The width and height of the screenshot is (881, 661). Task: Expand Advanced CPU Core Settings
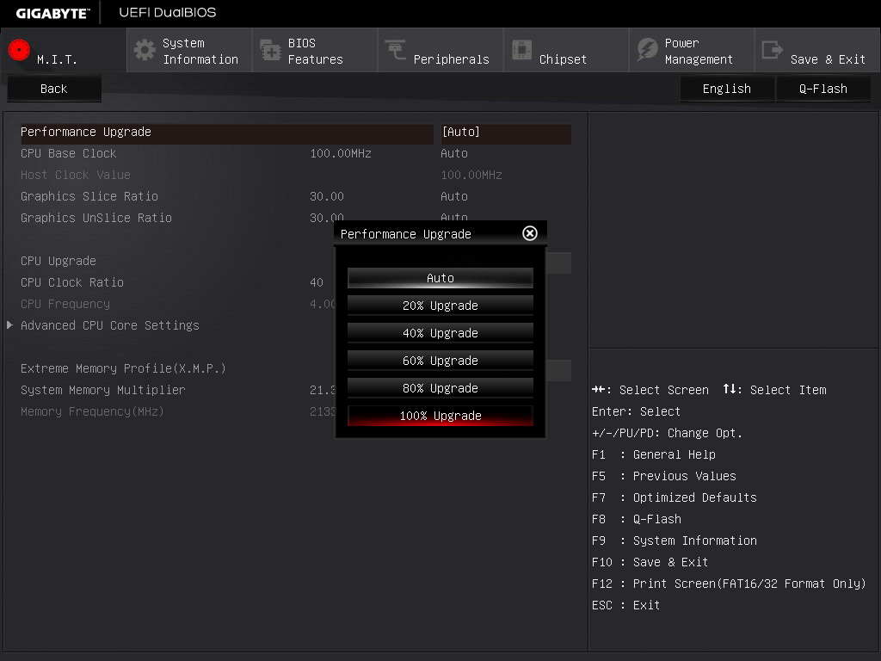click(109, 325)
